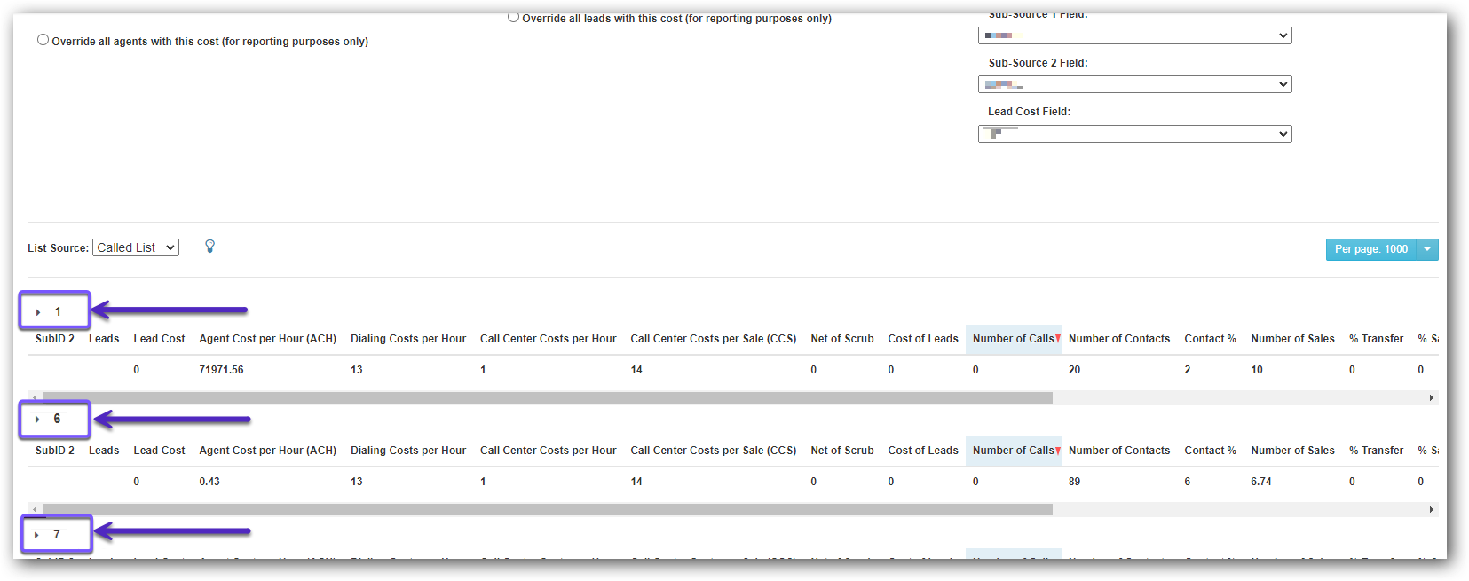Open the List Source dropdown
This screenshot has height=581, width=1469.
pos(136,247)
